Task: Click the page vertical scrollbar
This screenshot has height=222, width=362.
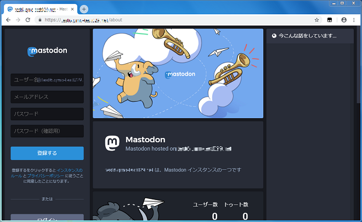Action: pyautogui.click(x=359, y=66)
